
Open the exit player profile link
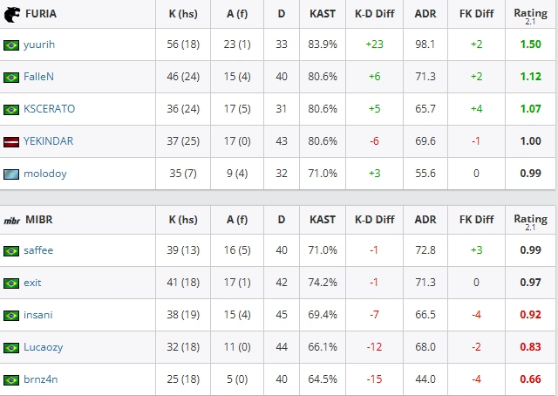[x=32, y=283]
